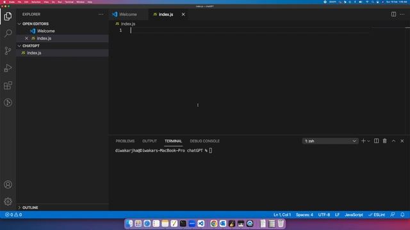The width and height of the screenshot is (410, 230).
Task: Open Launchpad from the dock
Action: click(x=138, y=224)
